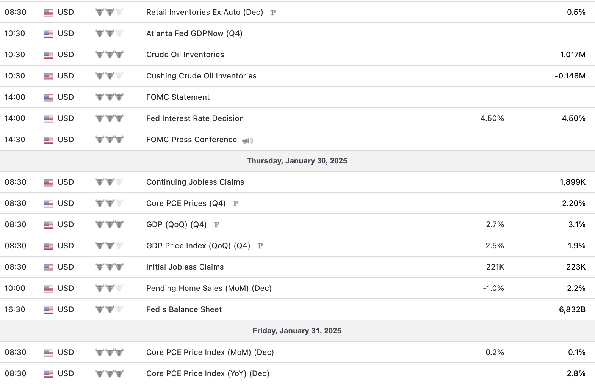Click the bull volatility icons for Atlanta Fed GDPNow
Image resolution: width=595 pixels, height=386 pixels.
tap(109, 34)
